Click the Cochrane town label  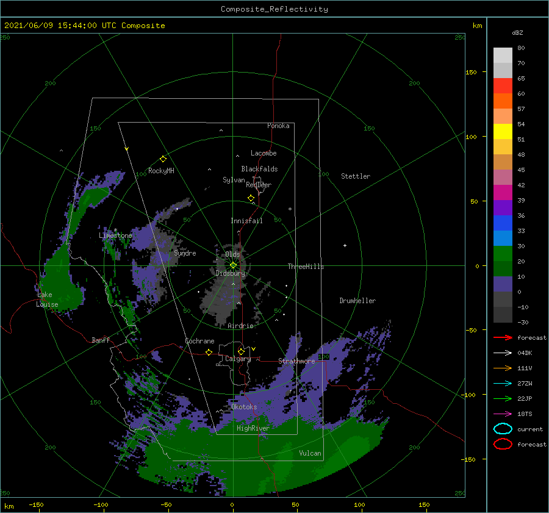tap(199, 341)
